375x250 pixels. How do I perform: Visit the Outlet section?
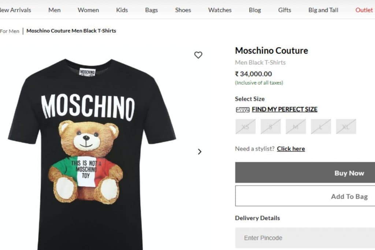click(x=364, y=10)
